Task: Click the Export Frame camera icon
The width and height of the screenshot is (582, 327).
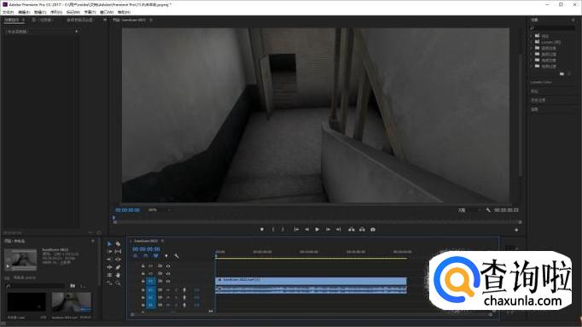Action: pyautogui.click(x=373, y=230)
